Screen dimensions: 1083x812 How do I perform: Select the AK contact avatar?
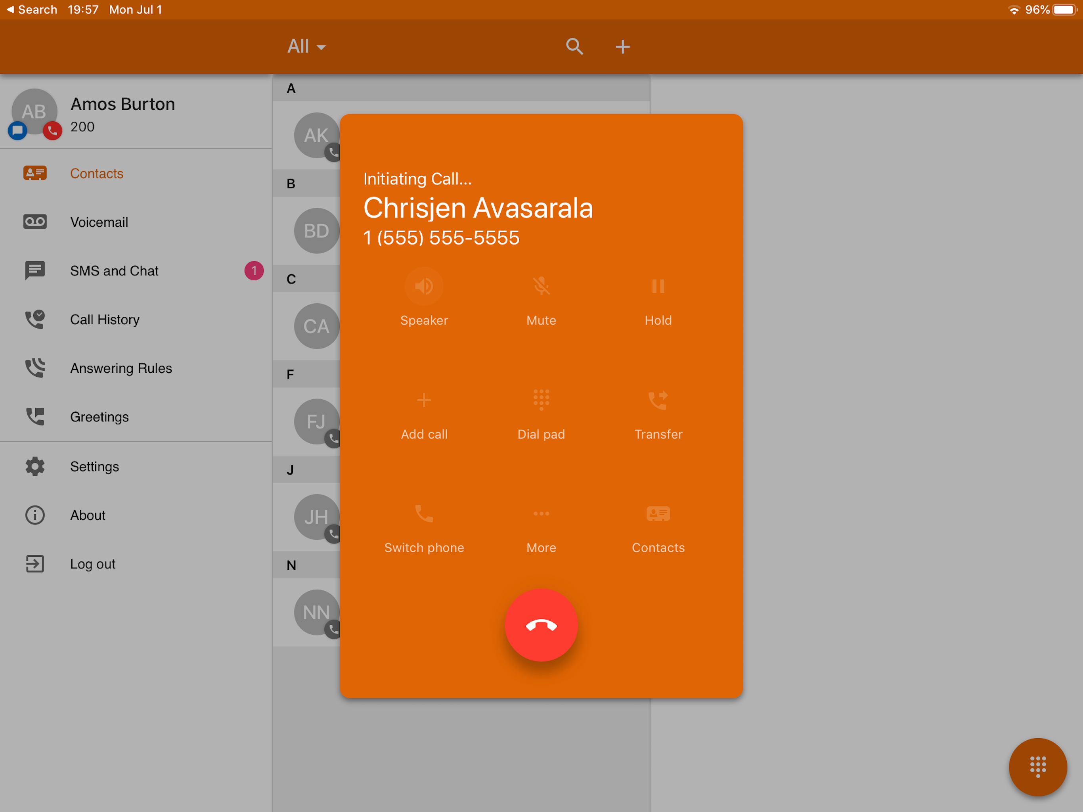coord(316,135)
